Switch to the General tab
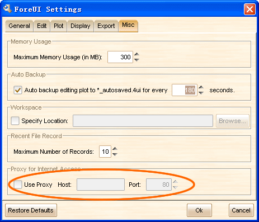 [x=19, y=26]
